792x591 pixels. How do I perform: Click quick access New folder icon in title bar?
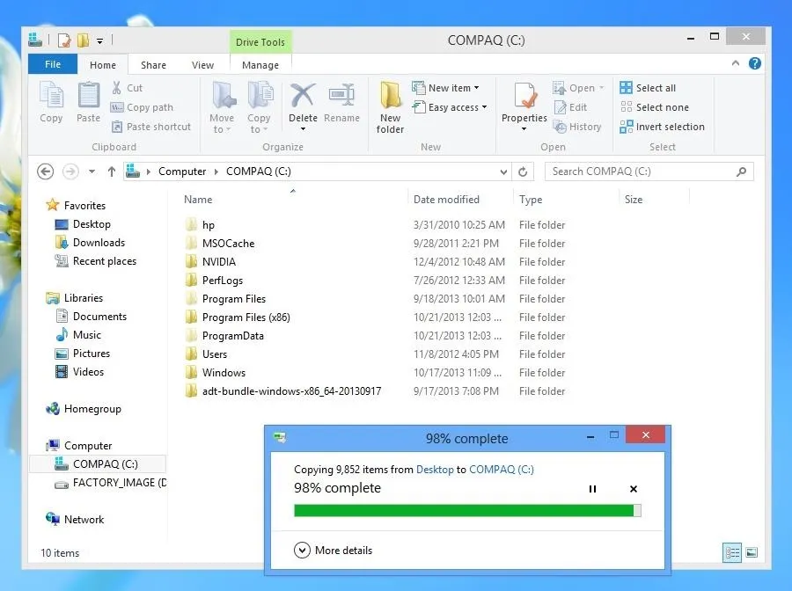tap(83, 40)
